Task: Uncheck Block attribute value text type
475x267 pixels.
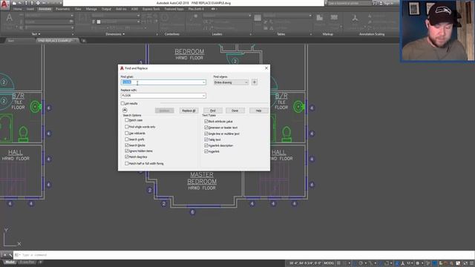Action: point(206,122)
